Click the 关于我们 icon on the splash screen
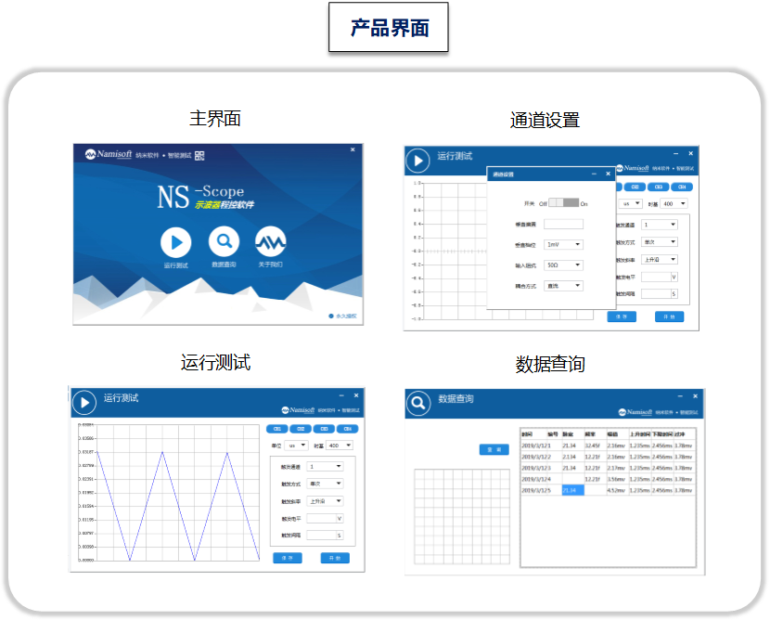 269,242
